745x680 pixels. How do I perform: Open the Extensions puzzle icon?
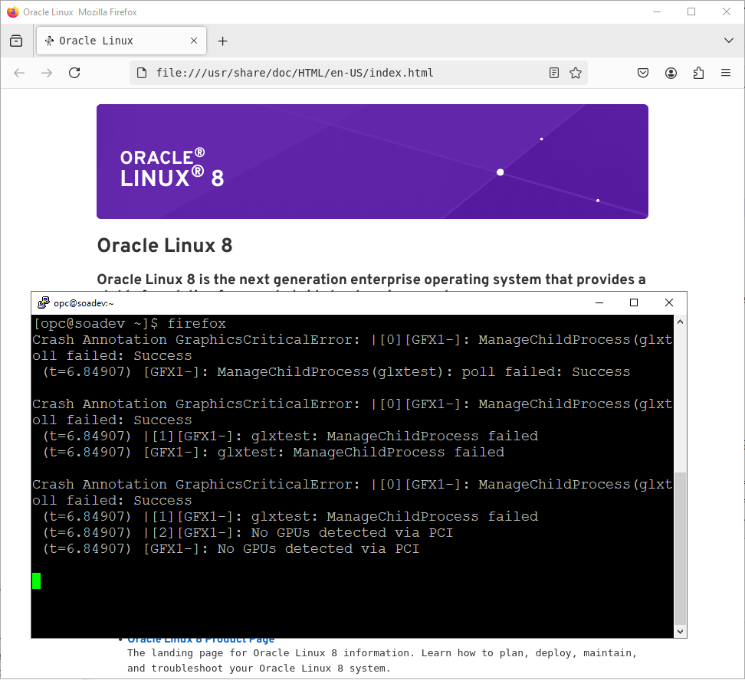[698, 73]
